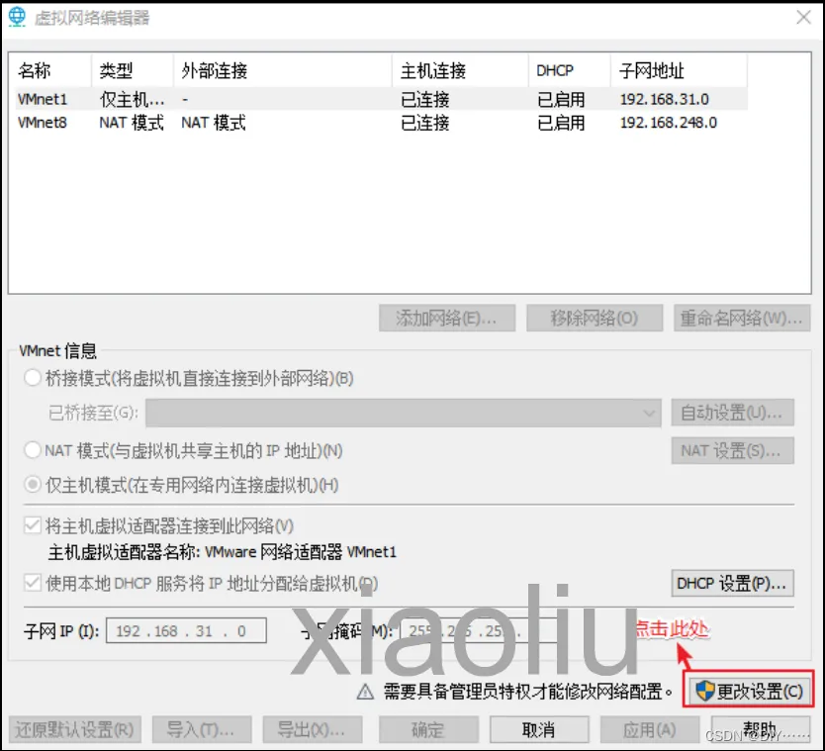Select the 仅主机模式 radio option
The image size is (825, 751).
pos(33,484)
